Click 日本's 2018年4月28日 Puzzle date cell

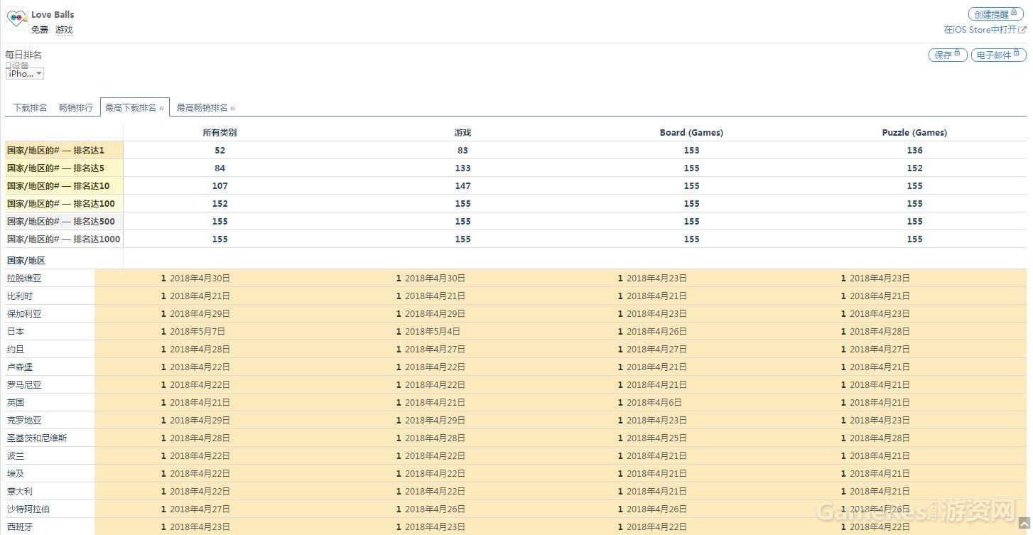[880, 332]
